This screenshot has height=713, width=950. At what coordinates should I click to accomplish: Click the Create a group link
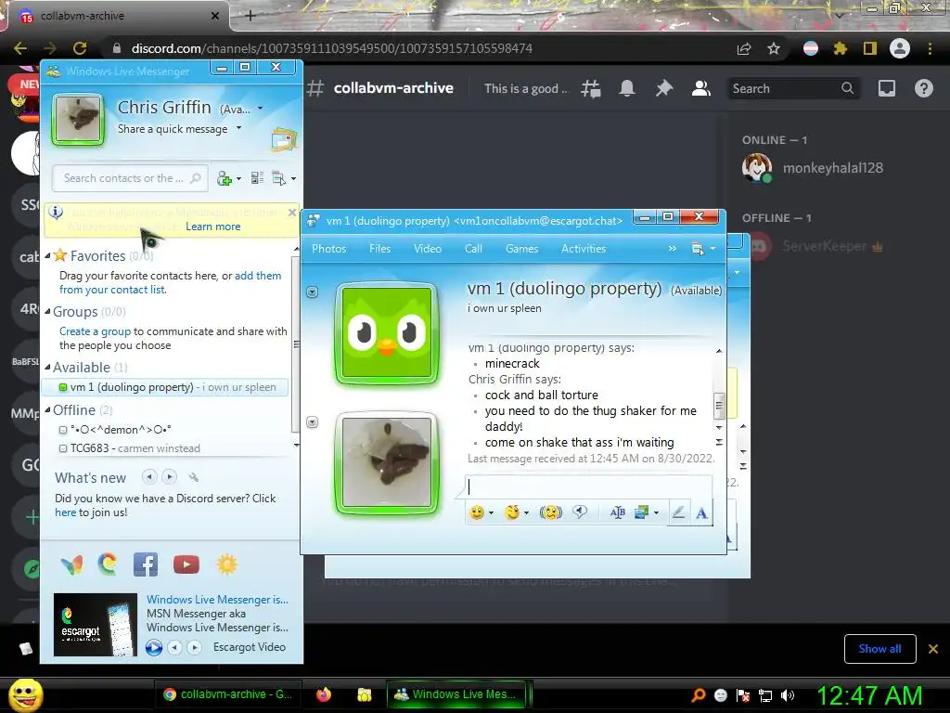[x=96, y=331]
